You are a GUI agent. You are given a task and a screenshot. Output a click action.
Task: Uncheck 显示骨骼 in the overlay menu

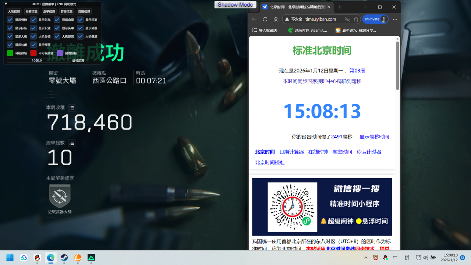(x=10, y=20)
